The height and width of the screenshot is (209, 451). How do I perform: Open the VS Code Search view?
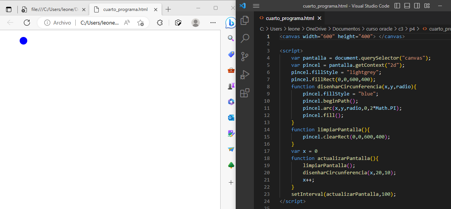[245, 38]
